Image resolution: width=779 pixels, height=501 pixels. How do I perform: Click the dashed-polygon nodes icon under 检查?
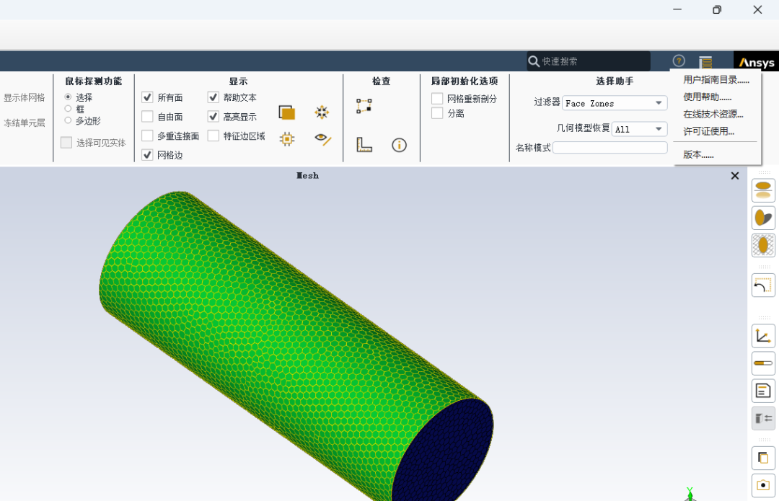pos(364,106)
